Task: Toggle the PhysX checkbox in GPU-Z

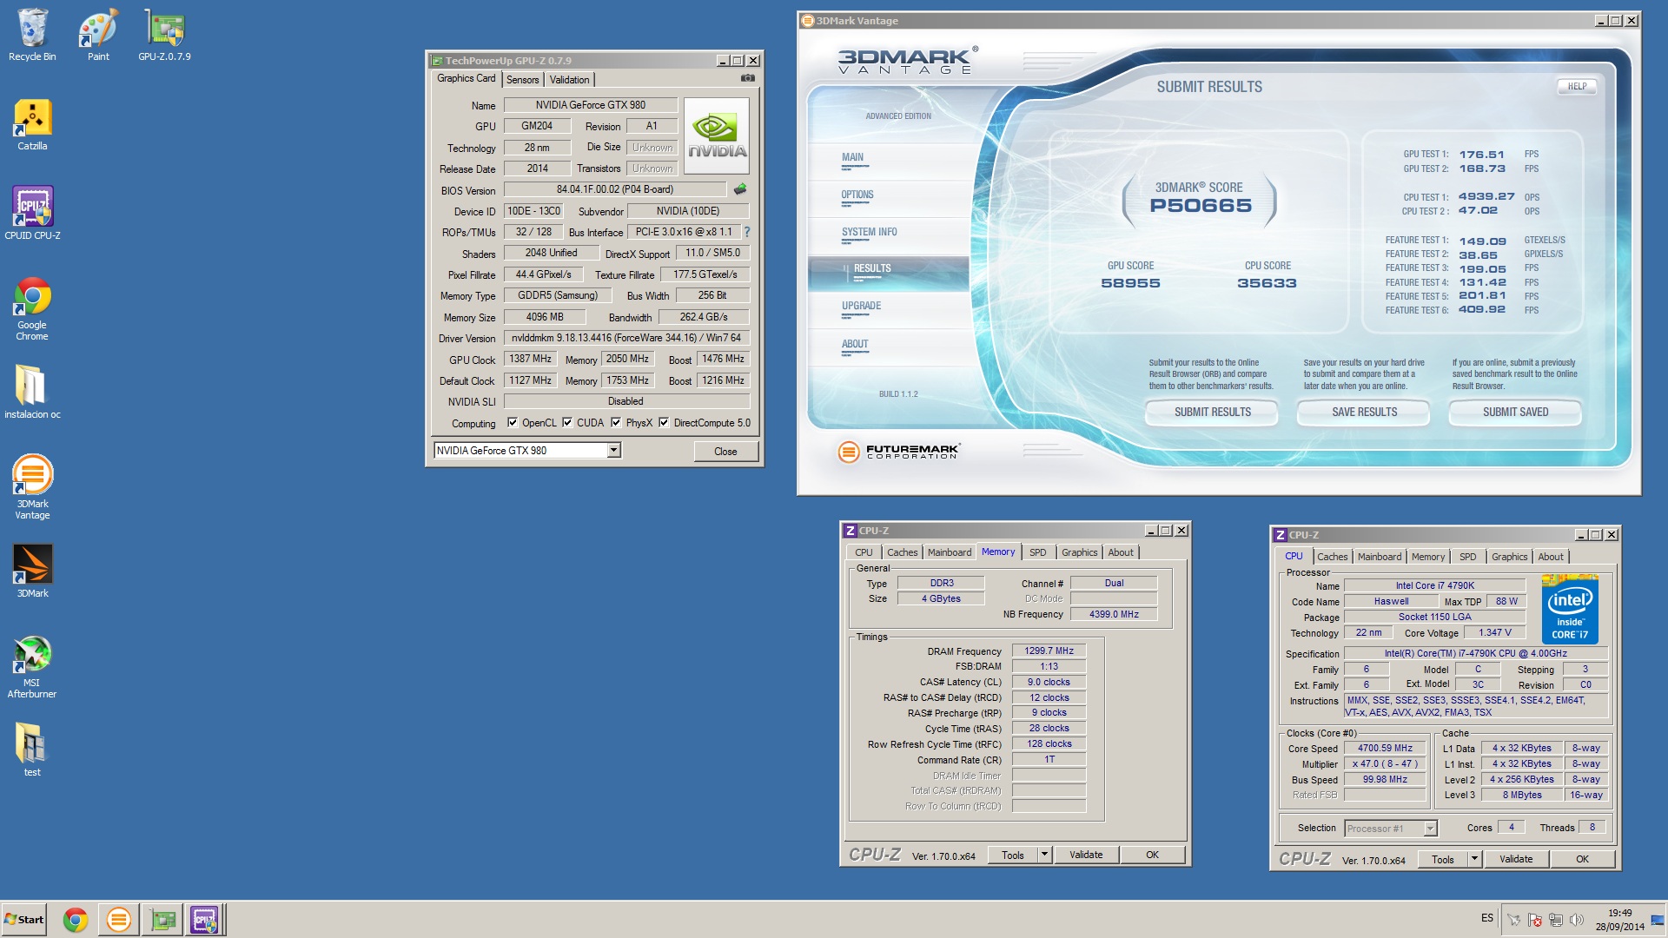Action: click(x=616, y=423)
